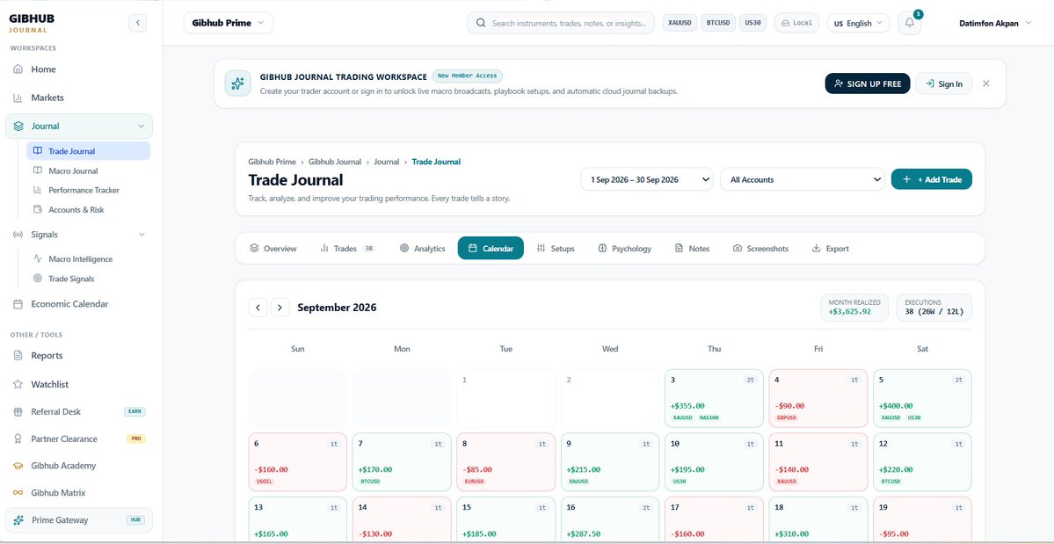Collapse the sidebar with the chevron button
Image resolution: width=1054 pixels, height=544 pixels.
[x=137, y=23]
